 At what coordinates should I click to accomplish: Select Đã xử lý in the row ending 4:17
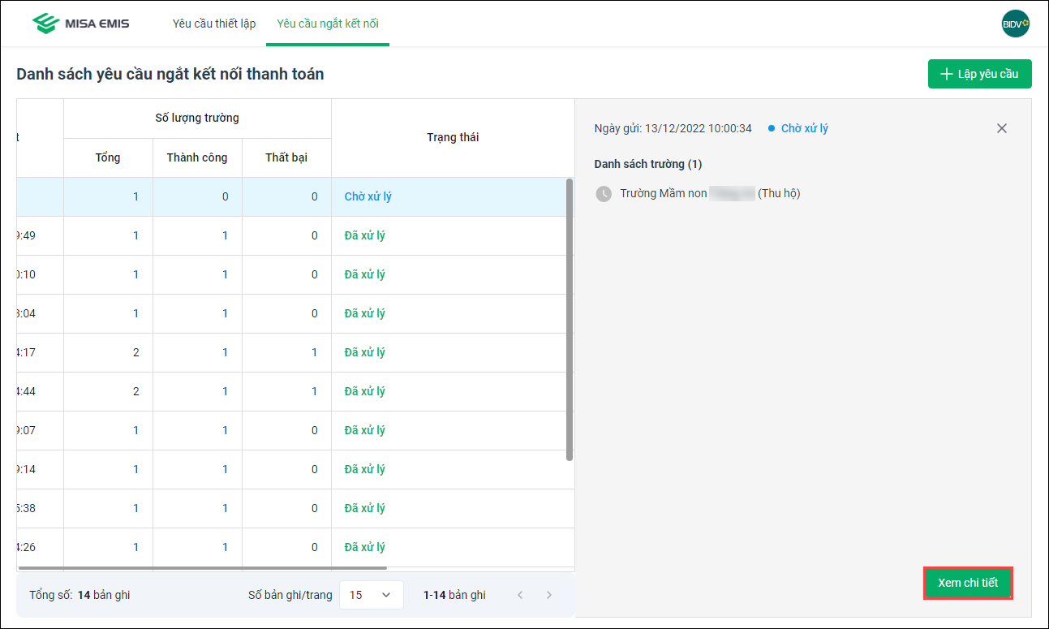coord(364,353)
